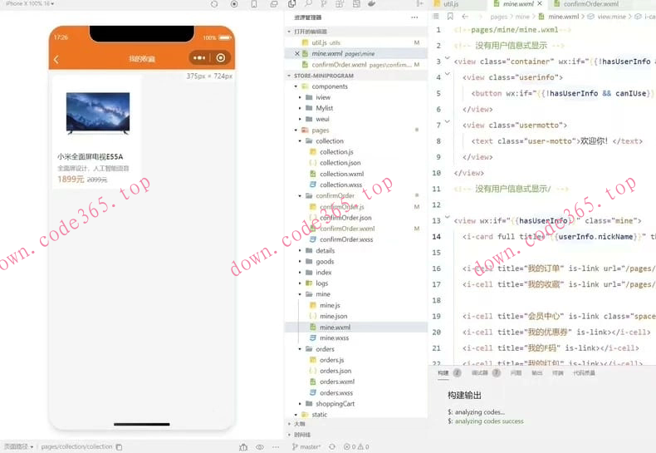Click the simulator refresh icon in toolbar
This screenshot has width=656, height=453.
pos(214,4)
